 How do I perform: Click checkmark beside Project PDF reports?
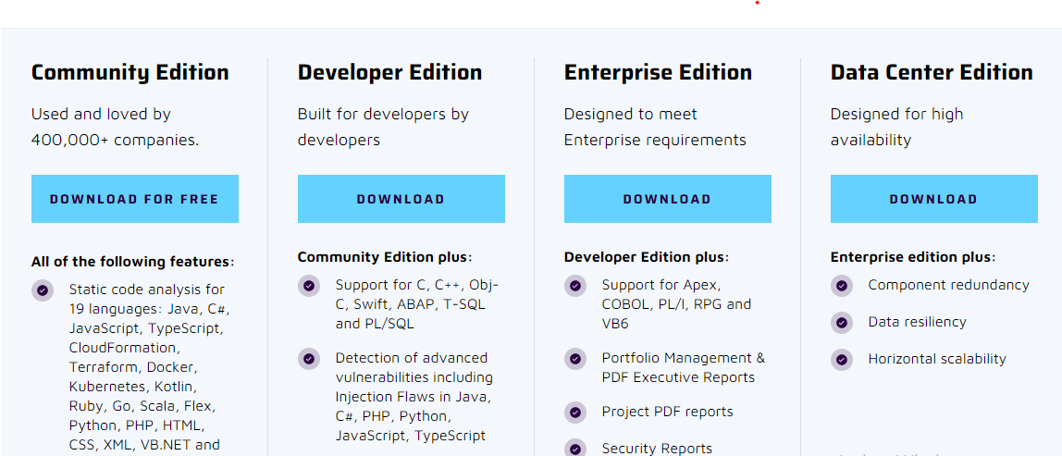(x=575, y=412)
